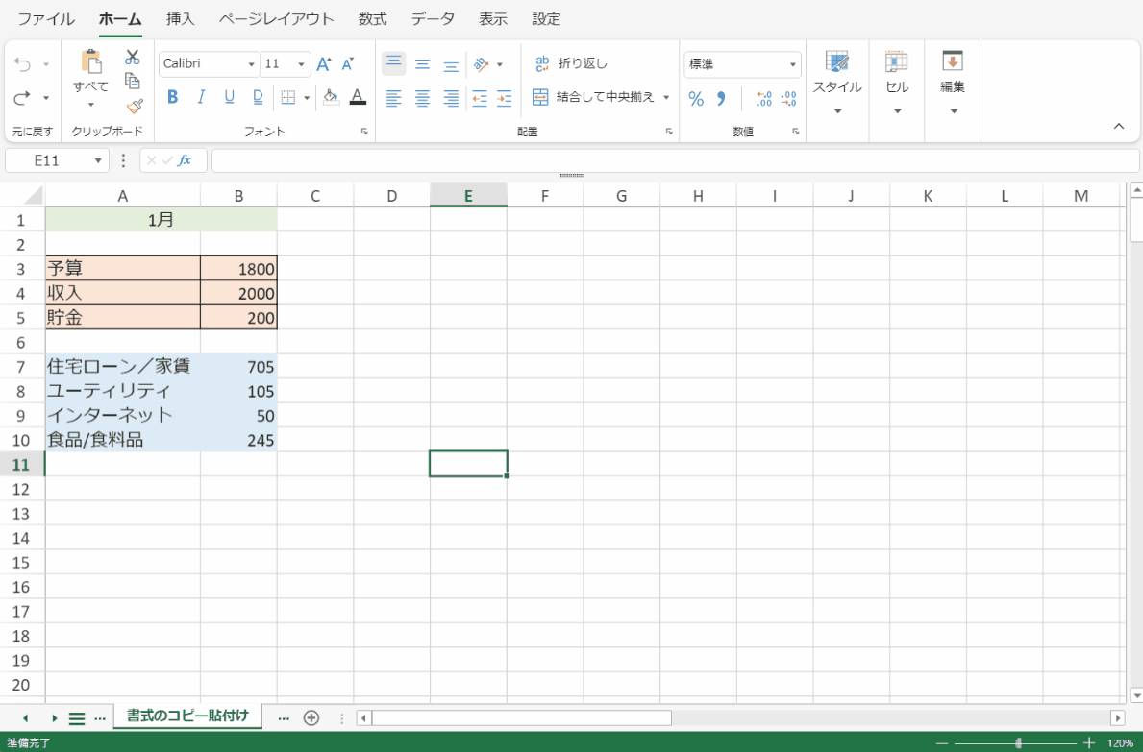Screen dimensions: 1143x752
Task: Toggle underline formatting
Action: (x=229, y=97)
